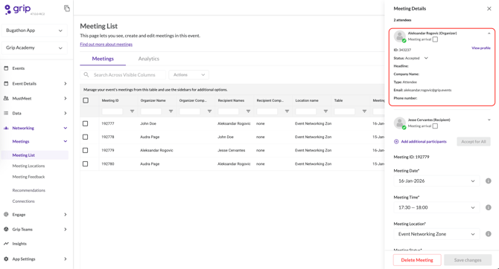Click filter icon for Organizer Company column

coord(209,111)
